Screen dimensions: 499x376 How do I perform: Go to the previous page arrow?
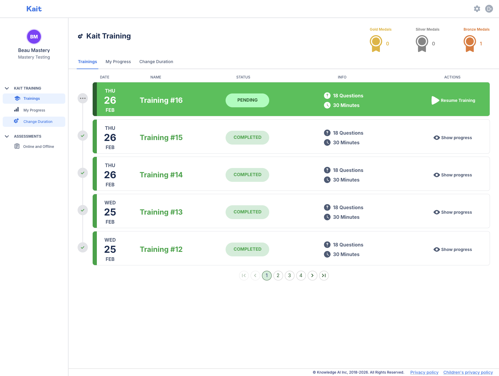point(255,276)
